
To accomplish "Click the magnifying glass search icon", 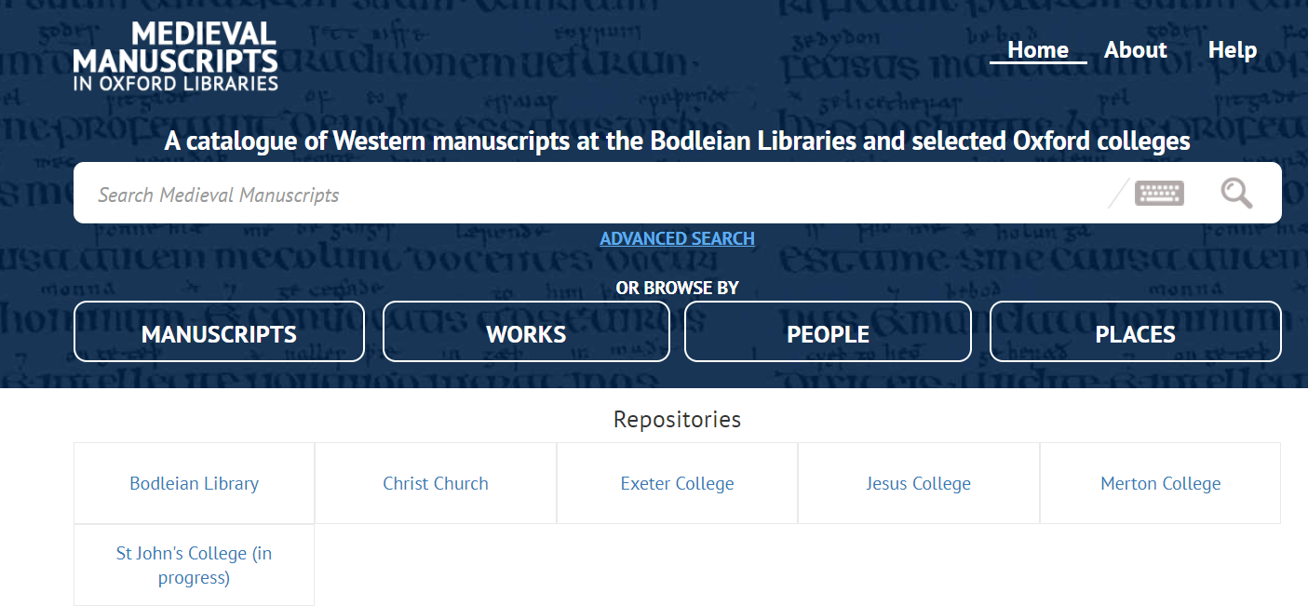I will (1236, 193).
